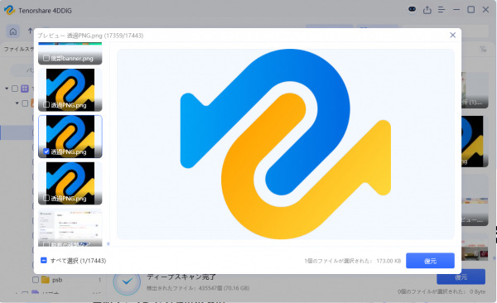497x303 pixels.
Task: Toggle the すべて選択 checkbox
Action: 44,260
